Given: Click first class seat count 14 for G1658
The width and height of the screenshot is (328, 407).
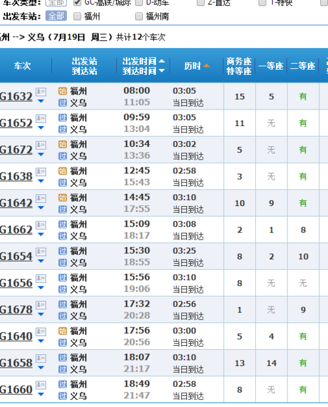Looking at the screenshot, I should (x=272, y=363).
